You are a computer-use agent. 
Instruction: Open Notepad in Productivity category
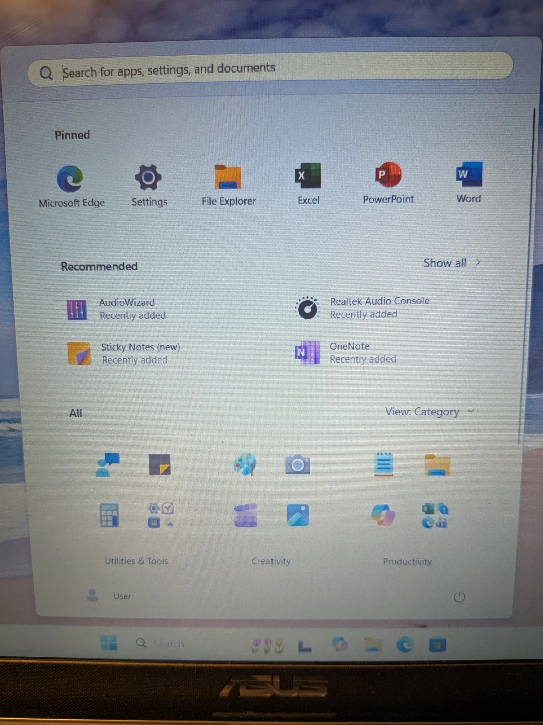[x=384, y=464]
